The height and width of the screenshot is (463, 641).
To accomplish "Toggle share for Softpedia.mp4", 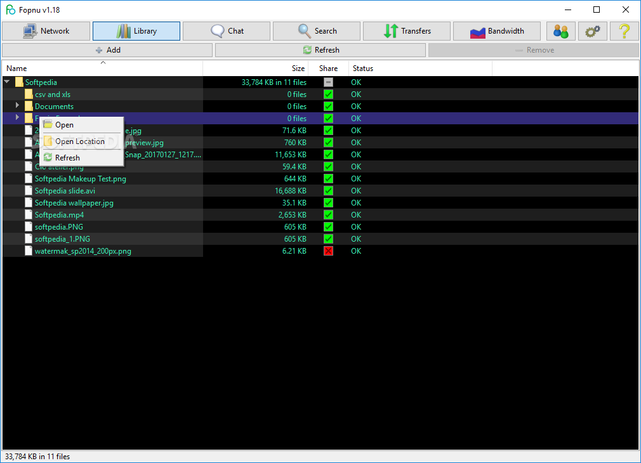I will pos(328,215).
